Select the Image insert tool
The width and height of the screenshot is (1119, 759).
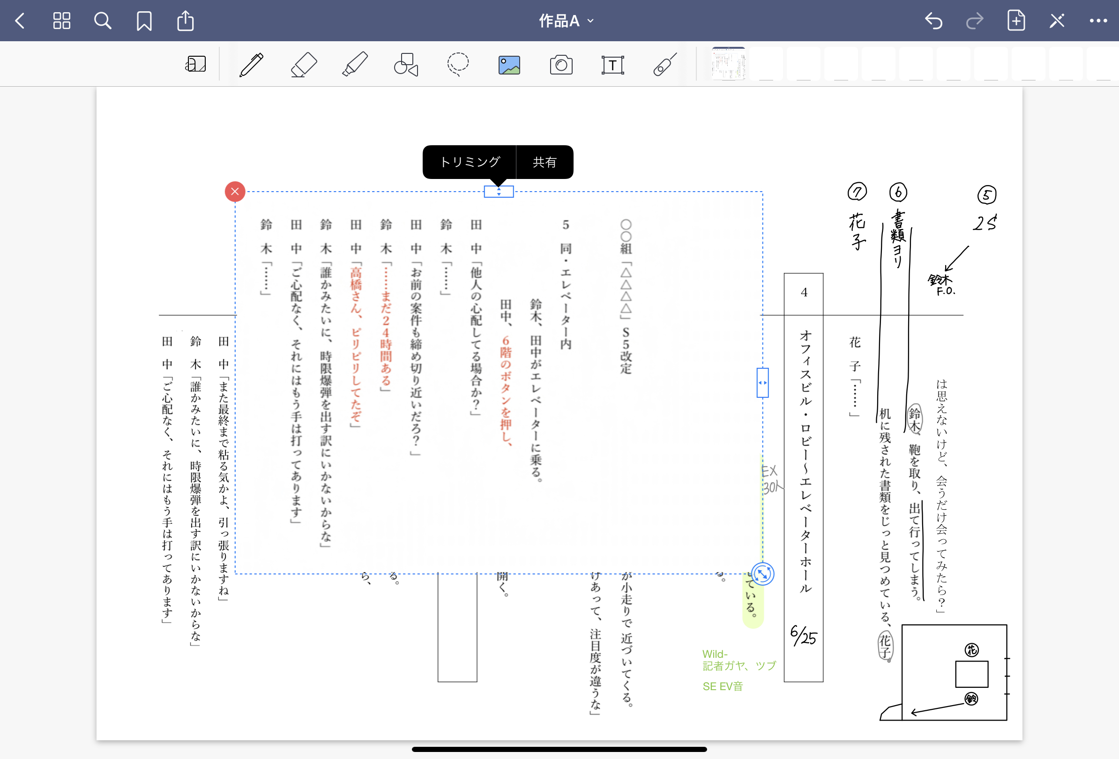509,65
